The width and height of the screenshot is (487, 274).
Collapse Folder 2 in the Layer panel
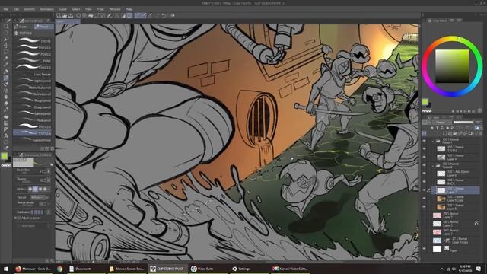pos(433,166)
